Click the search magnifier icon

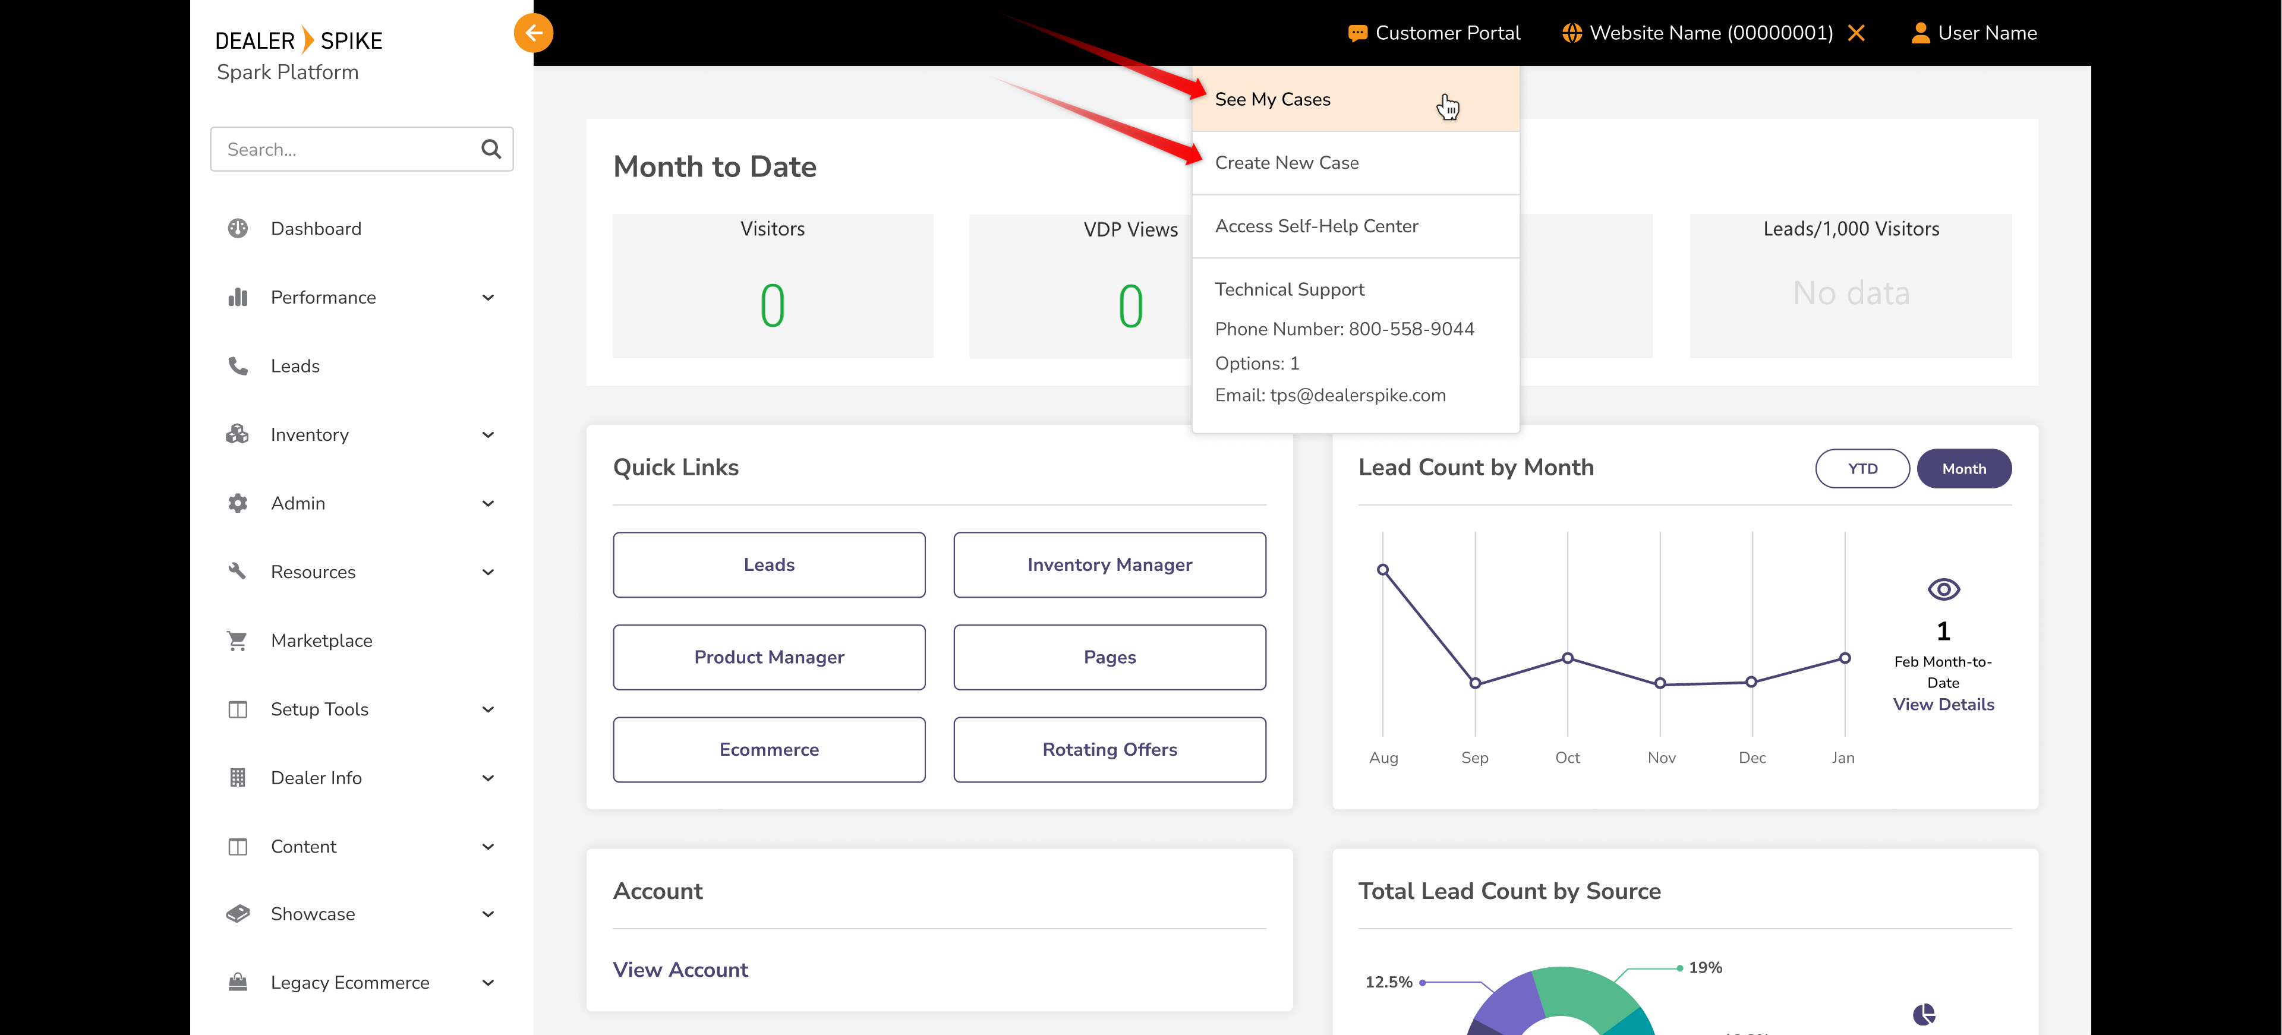[491, 149]
